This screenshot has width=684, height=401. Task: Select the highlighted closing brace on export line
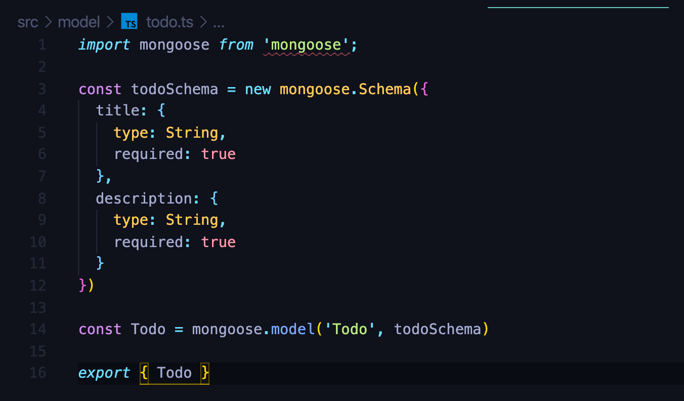tap(205, 373)
